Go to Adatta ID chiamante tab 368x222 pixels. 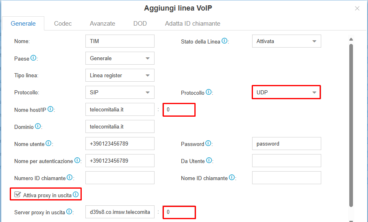pos(192,24)
